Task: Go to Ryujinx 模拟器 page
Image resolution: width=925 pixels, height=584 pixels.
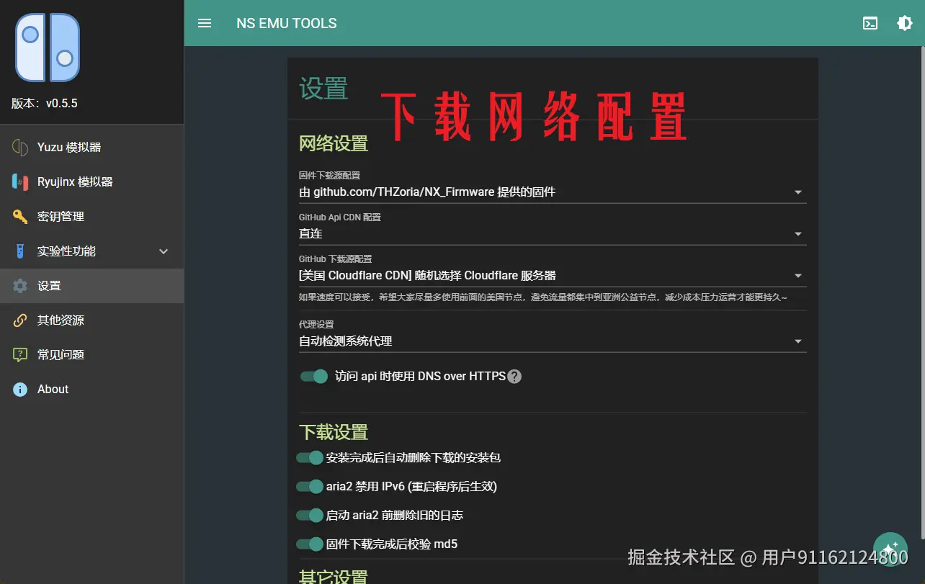Action: [91, 181]
